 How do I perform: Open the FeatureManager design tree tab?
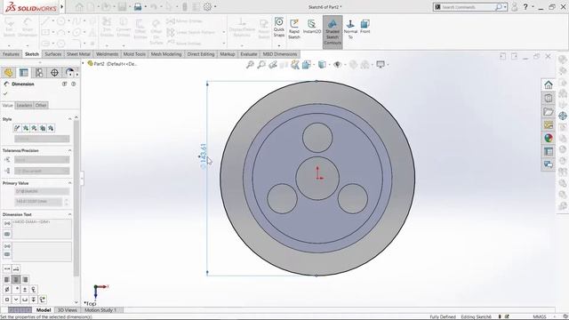coord(8,73)
